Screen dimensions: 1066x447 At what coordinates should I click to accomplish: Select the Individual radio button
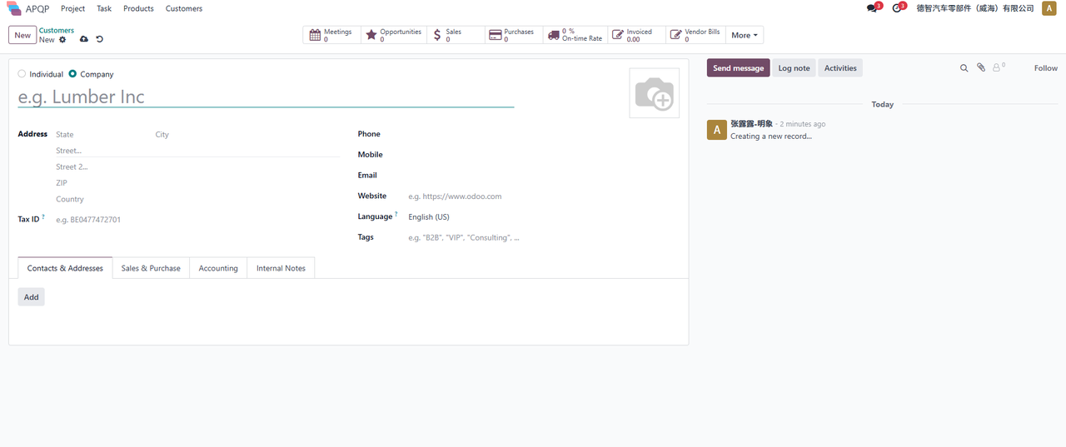(x=22, y=74)
